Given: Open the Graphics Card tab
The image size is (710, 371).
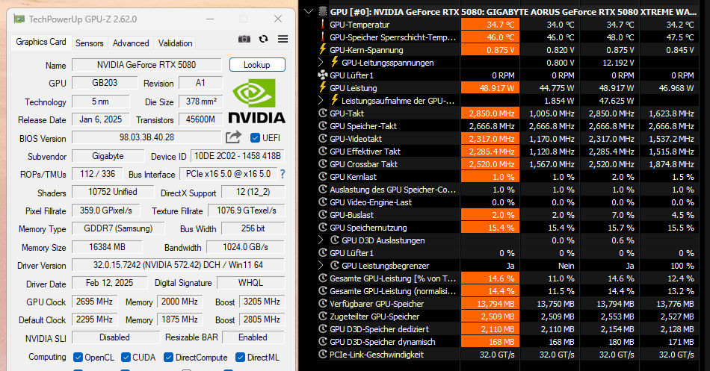Looking at the screenshot, I should 41,42.
